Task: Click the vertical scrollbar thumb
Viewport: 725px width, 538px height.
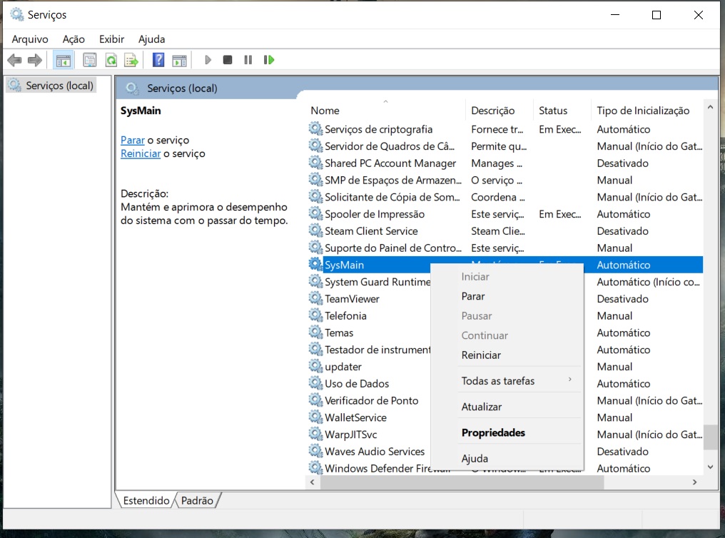Action: (710, 437)
